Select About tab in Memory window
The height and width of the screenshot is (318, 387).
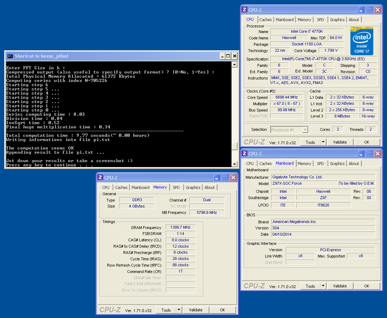[x=210, y=187]
